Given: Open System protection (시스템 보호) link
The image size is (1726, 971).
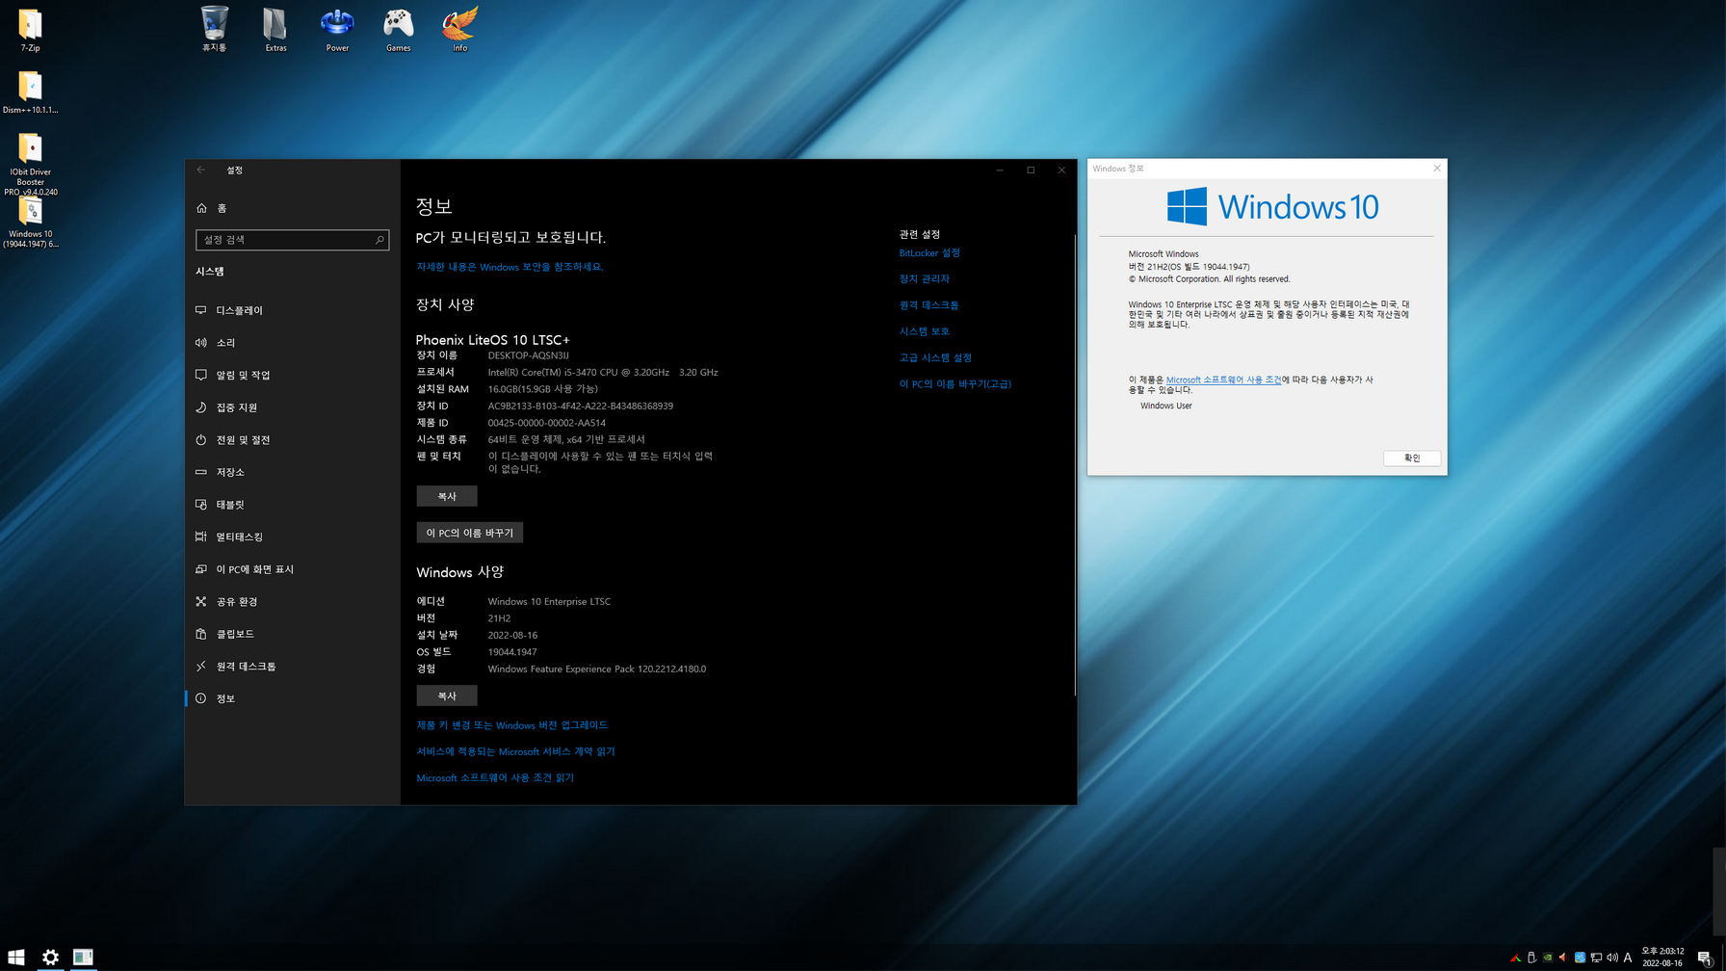Looking at the screenshot, I should [925, 331].
